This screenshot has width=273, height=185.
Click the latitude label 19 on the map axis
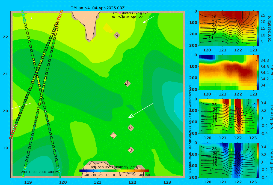(x=5, y=148)
